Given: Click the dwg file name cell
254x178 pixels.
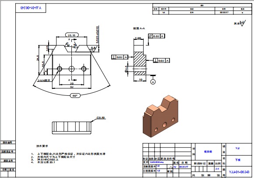Looking at the screenshot, I should pos(161,162).
